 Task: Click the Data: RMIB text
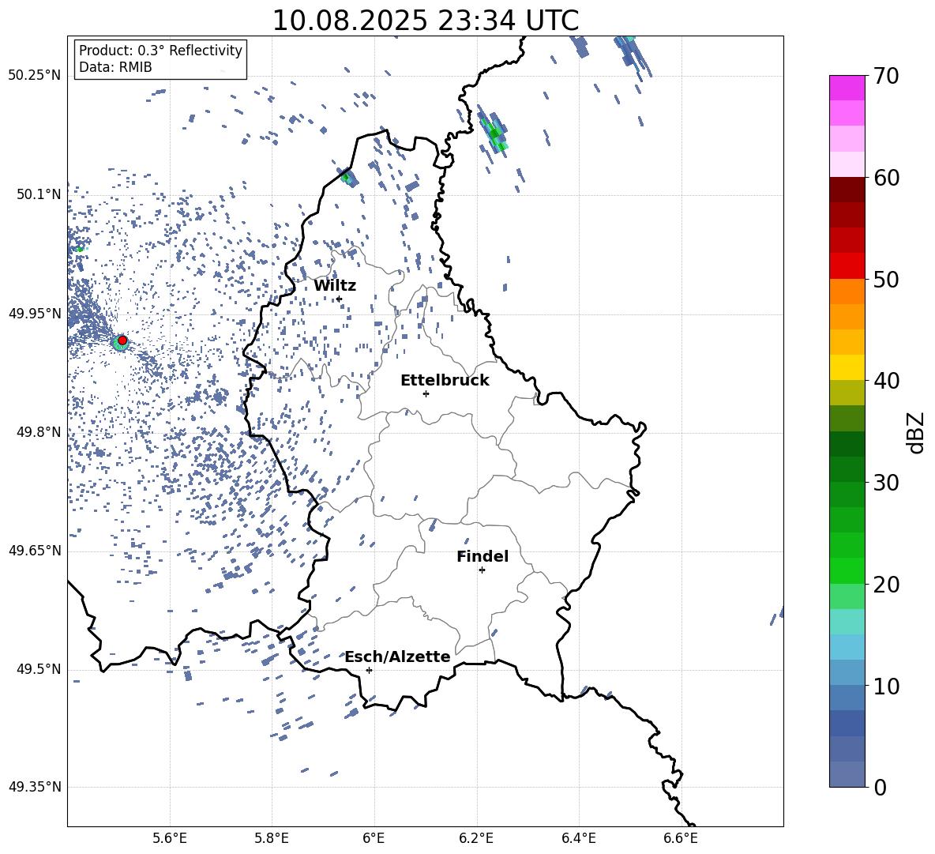pyautogui.click(x=115, y=67)
